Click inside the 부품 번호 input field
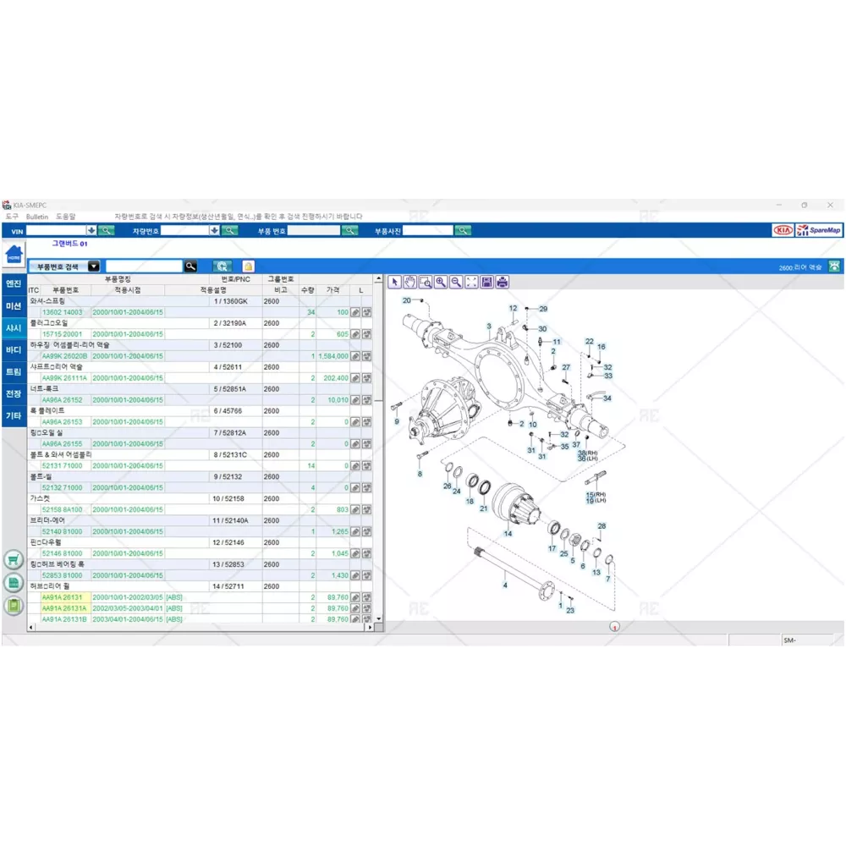The width and height of the screenshot is (846, 846). pos(313,230)
